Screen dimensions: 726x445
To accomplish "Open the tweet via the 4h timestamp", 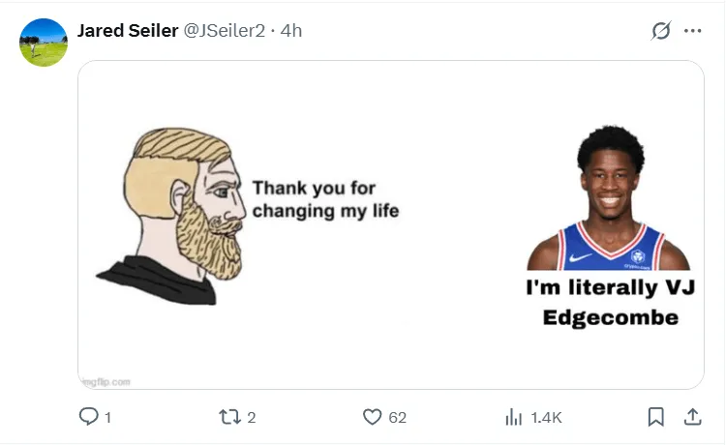I will (x=291, y=31).
